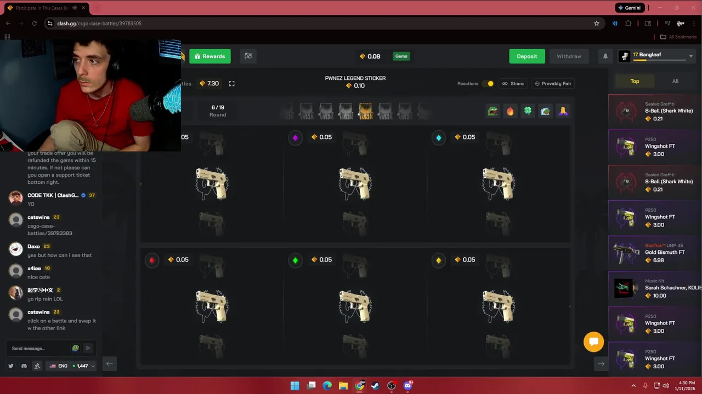The width and height of the screenshot is (702, 394).
Task: Click the purple player diamond icon
Action: (x=295, y=138)
